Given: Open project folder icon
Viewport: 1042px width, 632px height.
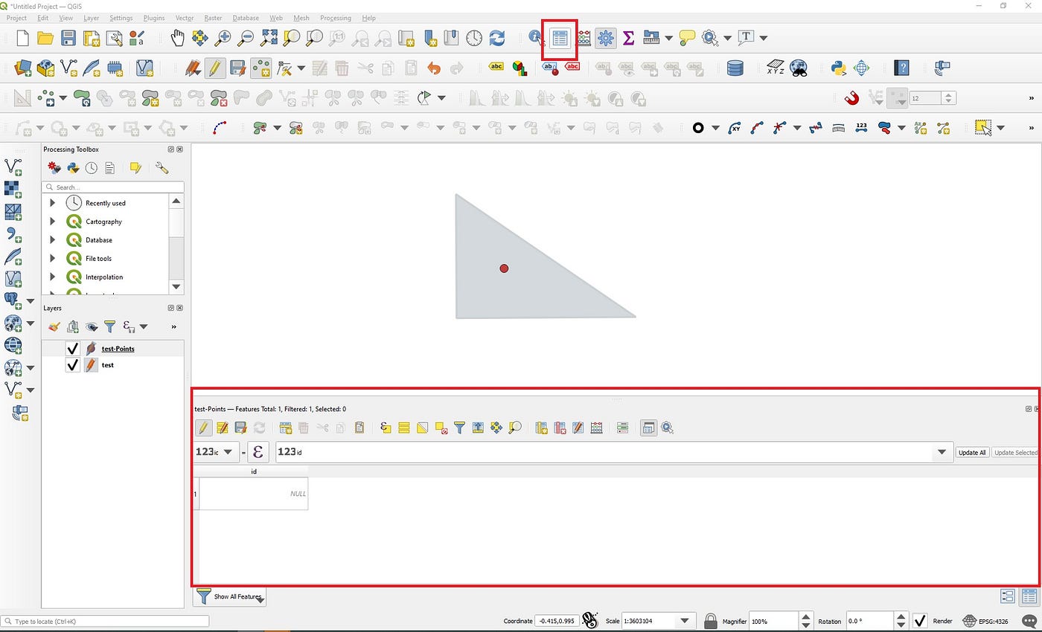Looking at the screenshot, I should click(x=45, y=38).
